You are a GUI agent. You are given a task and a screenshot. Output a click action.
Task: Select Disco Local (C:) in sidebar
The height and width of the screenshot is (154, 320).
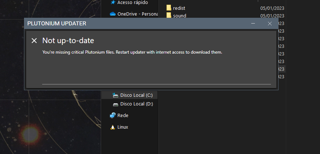coord(129,95)
